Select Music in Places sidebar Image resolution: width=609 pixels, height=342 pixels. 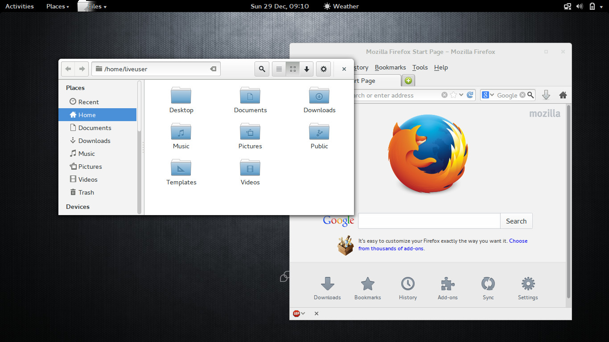click(x=98, y=154)
